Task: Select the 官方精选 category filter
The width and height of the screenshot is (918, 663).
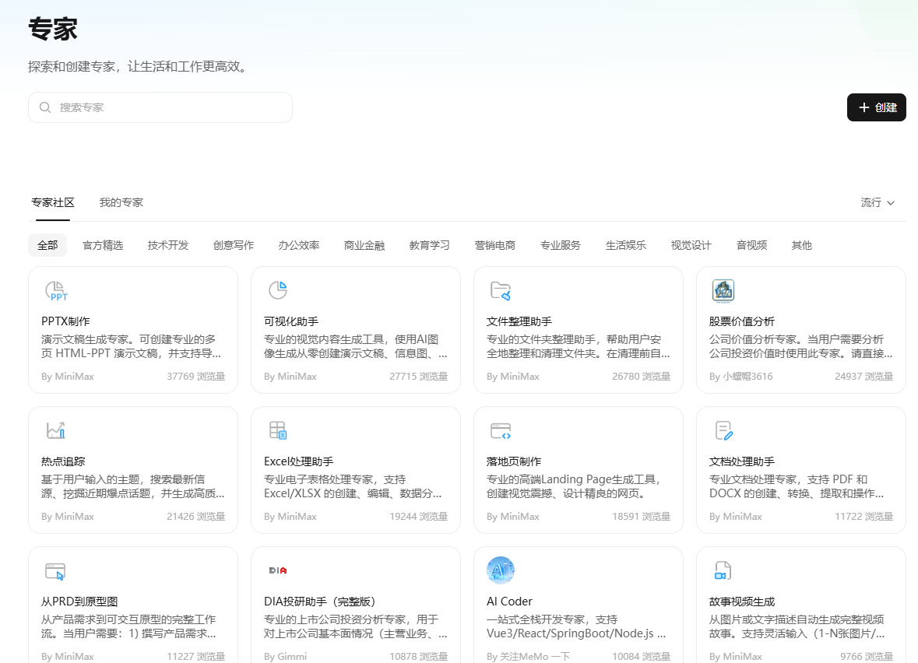Action: coord(102,245)
